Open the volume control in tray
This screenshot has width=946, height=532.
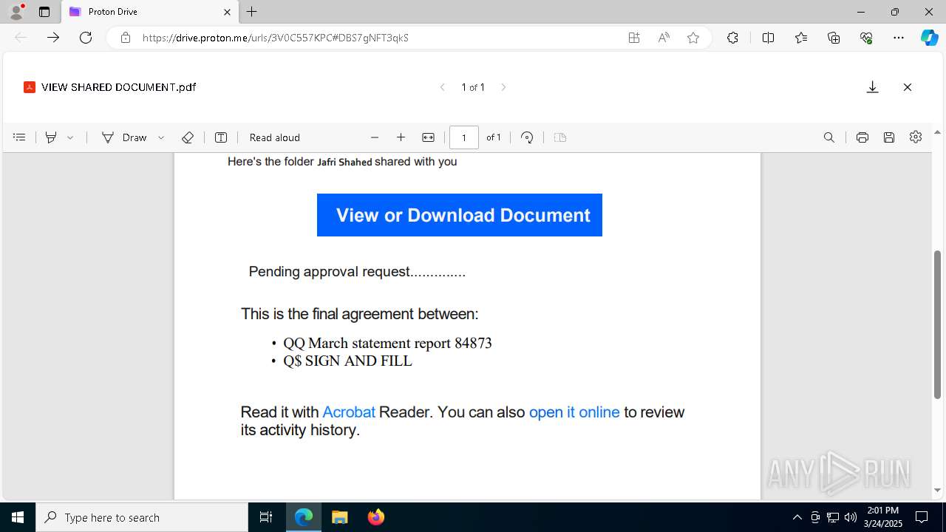(x=850, y=517)
